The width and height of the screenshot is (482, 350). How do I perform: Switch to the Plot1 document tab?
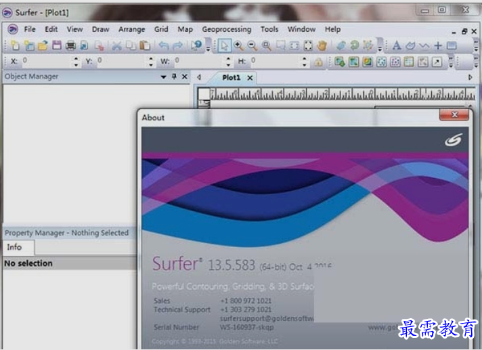(231, 77)
